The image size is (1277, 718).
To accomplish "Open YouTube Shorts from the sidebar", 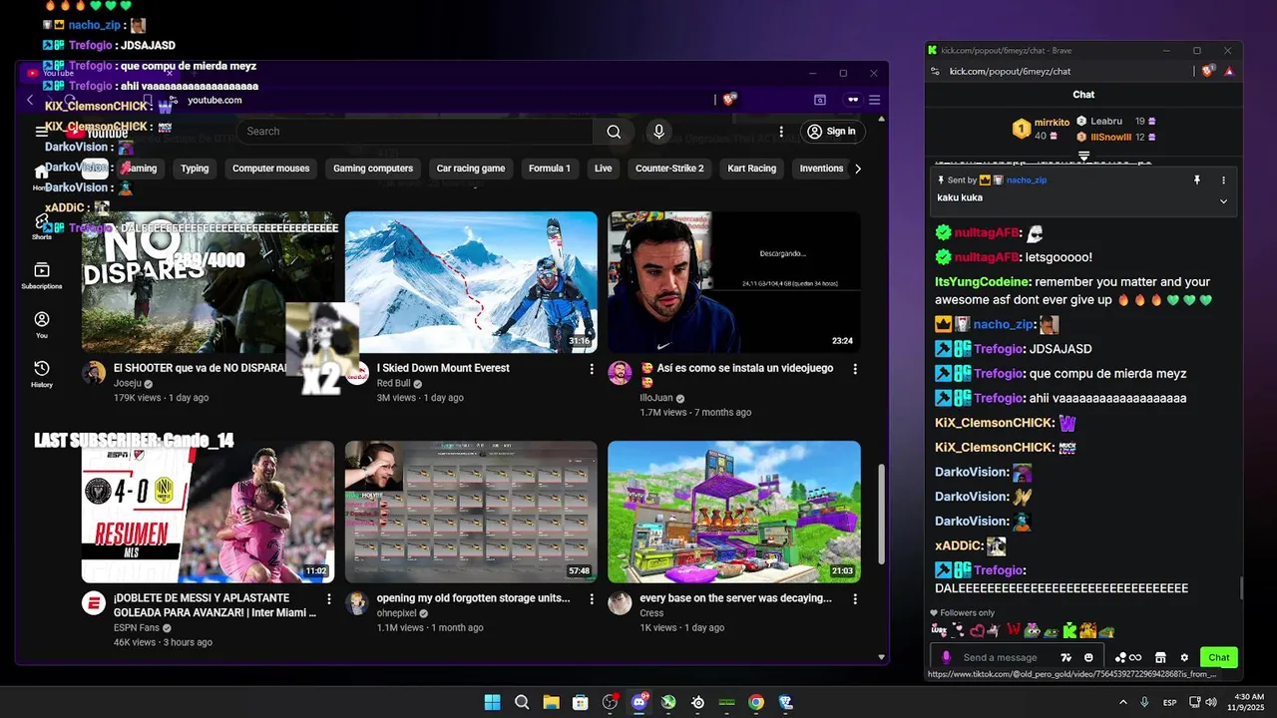I will point(41,226).
